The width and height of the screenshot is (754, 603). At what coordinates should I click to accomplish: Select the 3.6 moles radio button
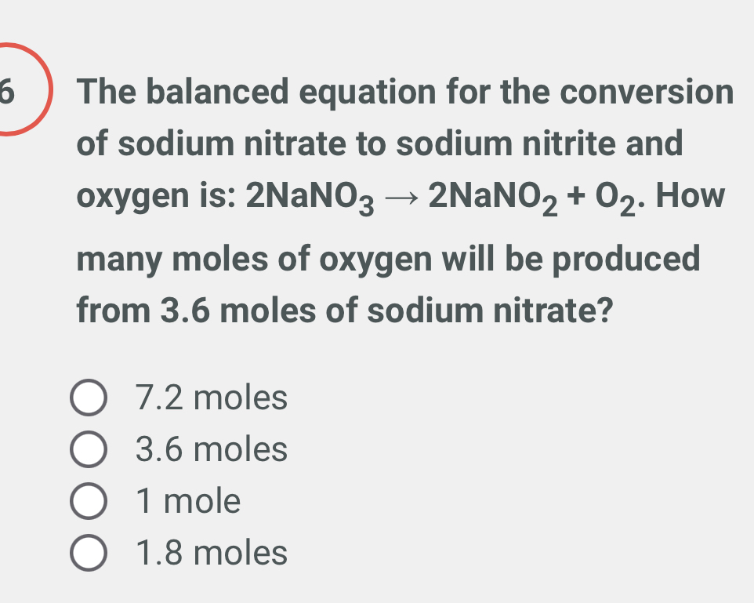pyautogui.click(x=88, y=450)
